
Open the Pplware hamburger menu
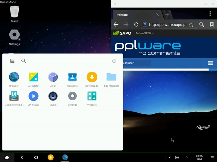pos(210,63)
